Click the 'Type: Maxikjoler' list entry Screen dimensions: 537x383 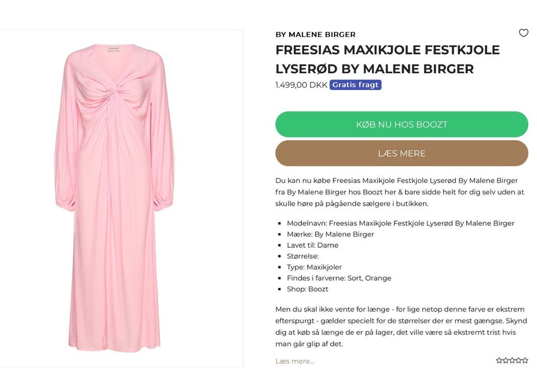[x=314, y=267]
